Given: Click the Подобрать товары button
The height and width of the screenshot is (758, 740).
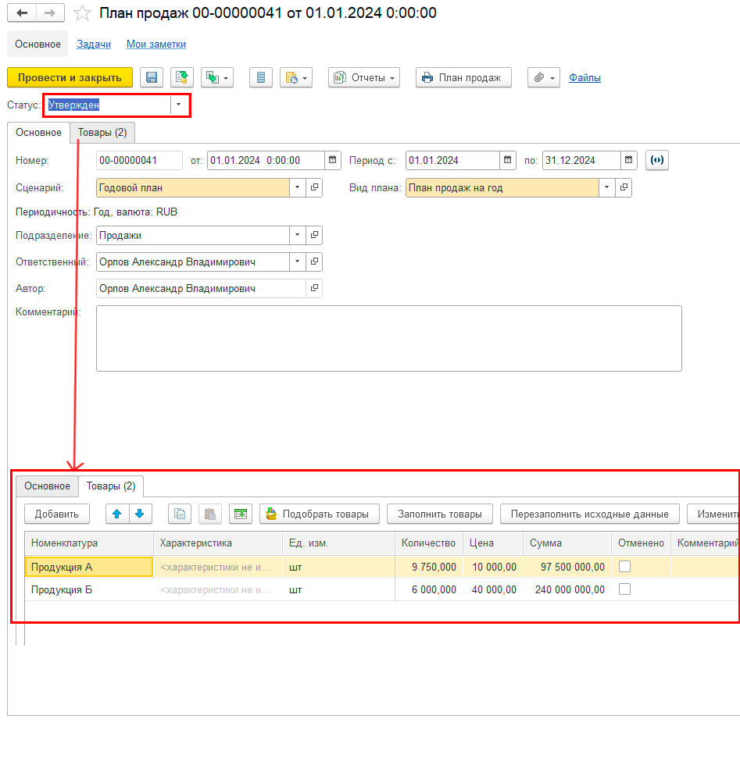Looking at the screenshot, I should [x=320, y=514].
